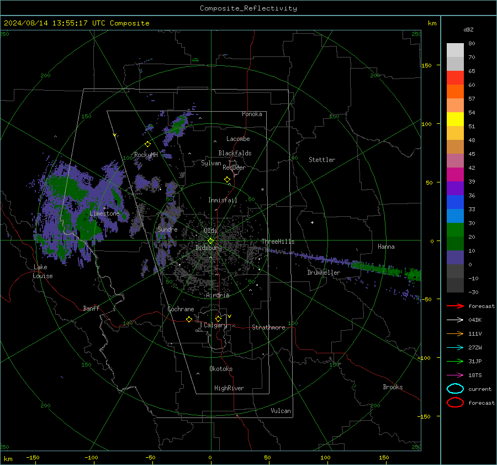Click the bright yellow swatch in dBZ legend
The image size is (497, 465).
tap(455, 119)
